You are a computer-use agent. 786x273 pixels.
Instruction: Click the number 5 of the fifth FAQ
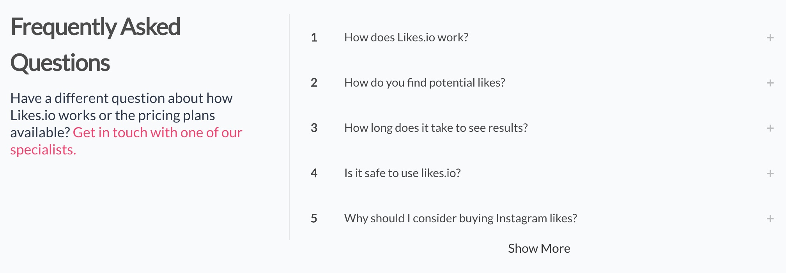point(314,218)
